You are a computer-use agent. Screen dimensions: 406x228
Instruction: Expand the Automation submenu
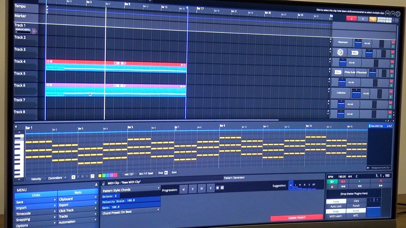coord(78,222)
